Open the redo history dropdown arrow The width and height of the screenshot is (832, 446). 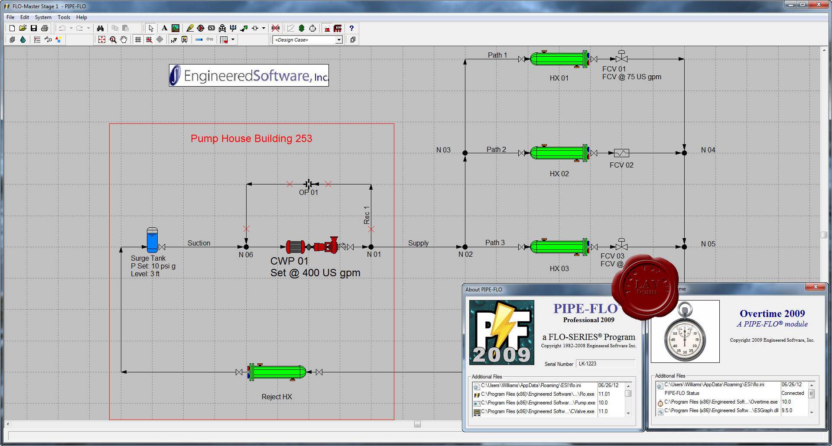pos(88,28)
